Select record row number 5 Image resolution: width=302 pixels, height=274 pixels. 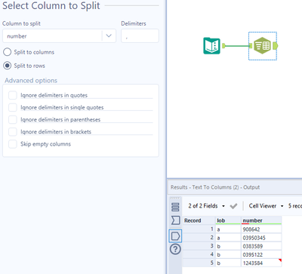[x=199, y=263]
